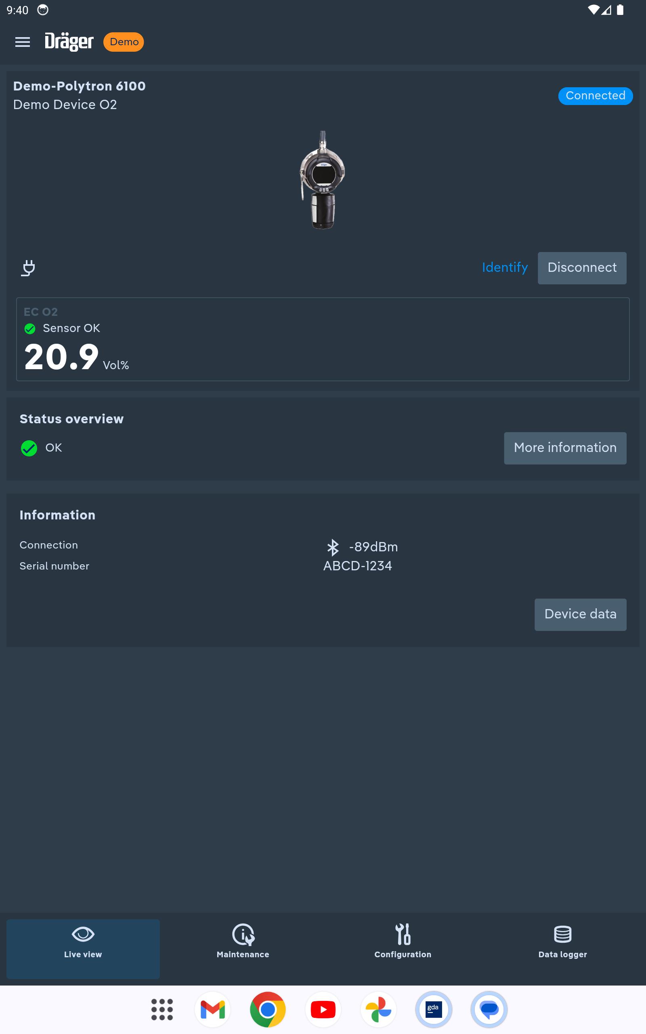This screenshot has height=1034, width=646.
Task: Tap the Information heading
Action: 57,515
